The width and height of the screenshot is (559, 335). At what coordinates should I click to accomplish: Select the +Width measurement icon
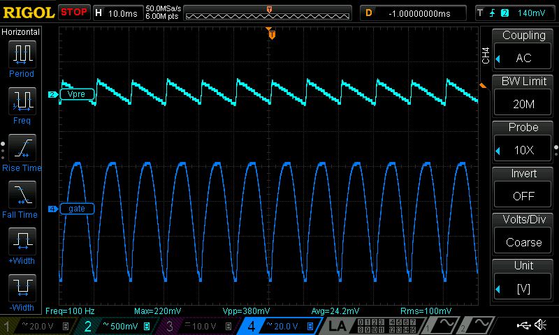point(22,241)
